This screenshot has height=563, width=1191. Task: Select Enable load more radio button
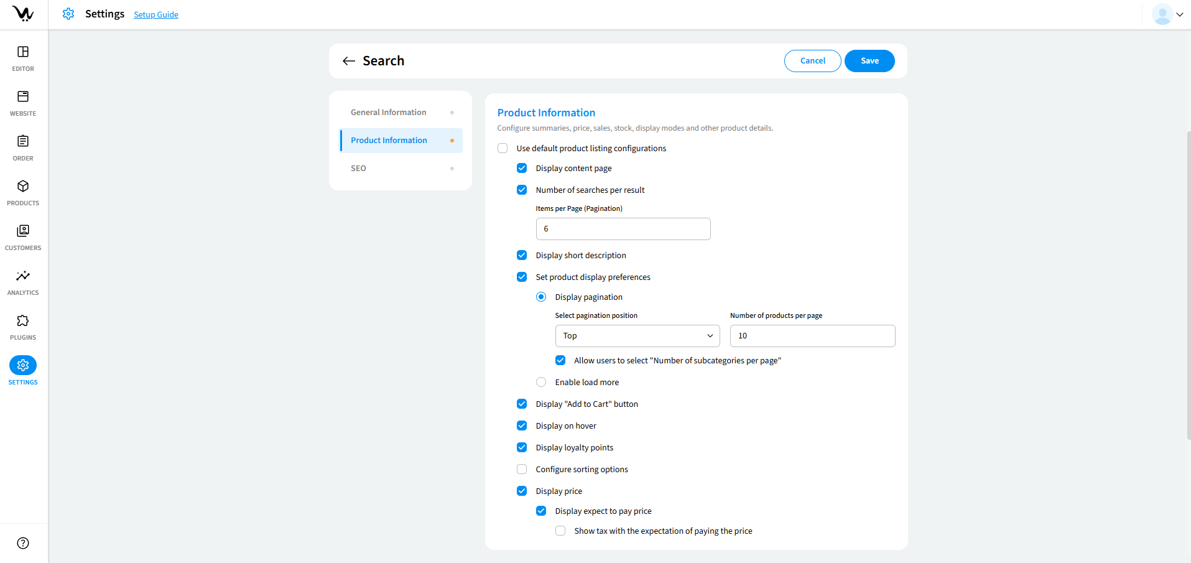click(x=541, y=382)
